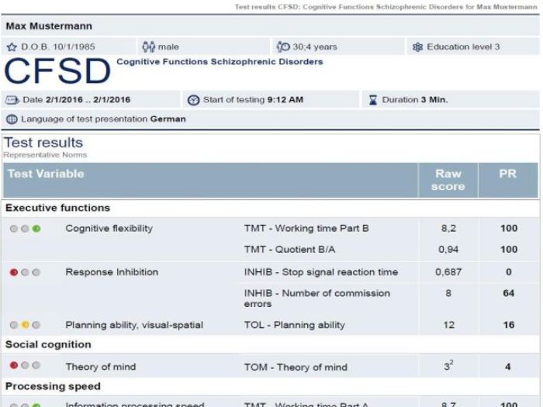Click the page header Test results CFSD line
Viewport: 543px width, 407px height.
pos(386,7)
